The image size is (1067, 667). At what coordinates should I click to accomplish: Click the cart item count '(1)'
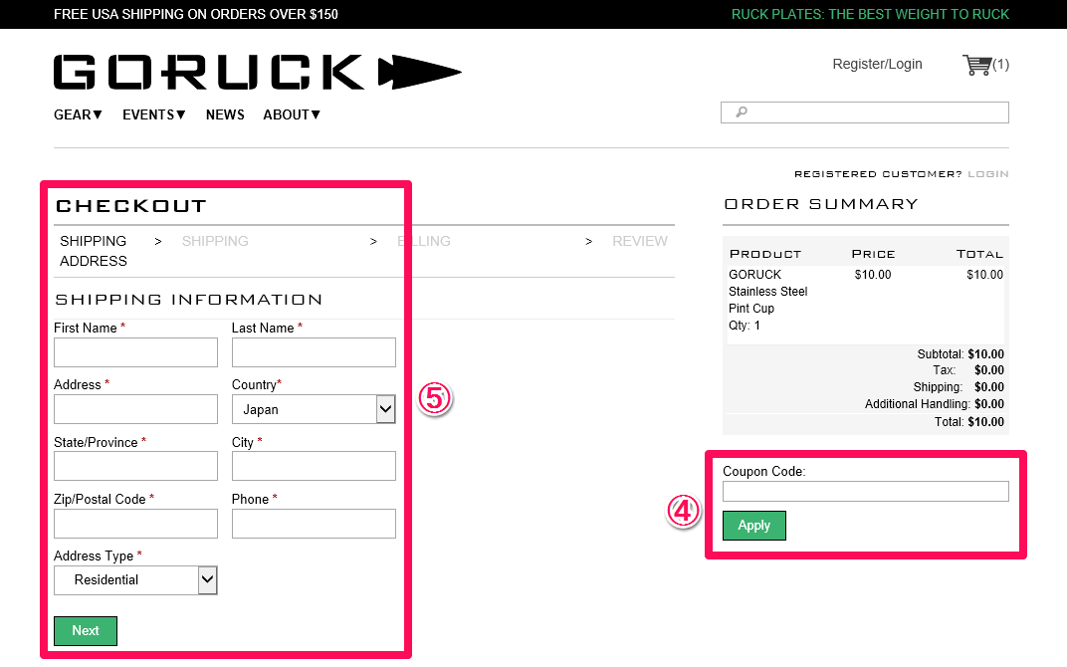point(1000,65)
